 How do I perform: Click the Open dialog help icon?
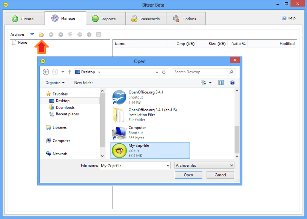tap(232, 83)
